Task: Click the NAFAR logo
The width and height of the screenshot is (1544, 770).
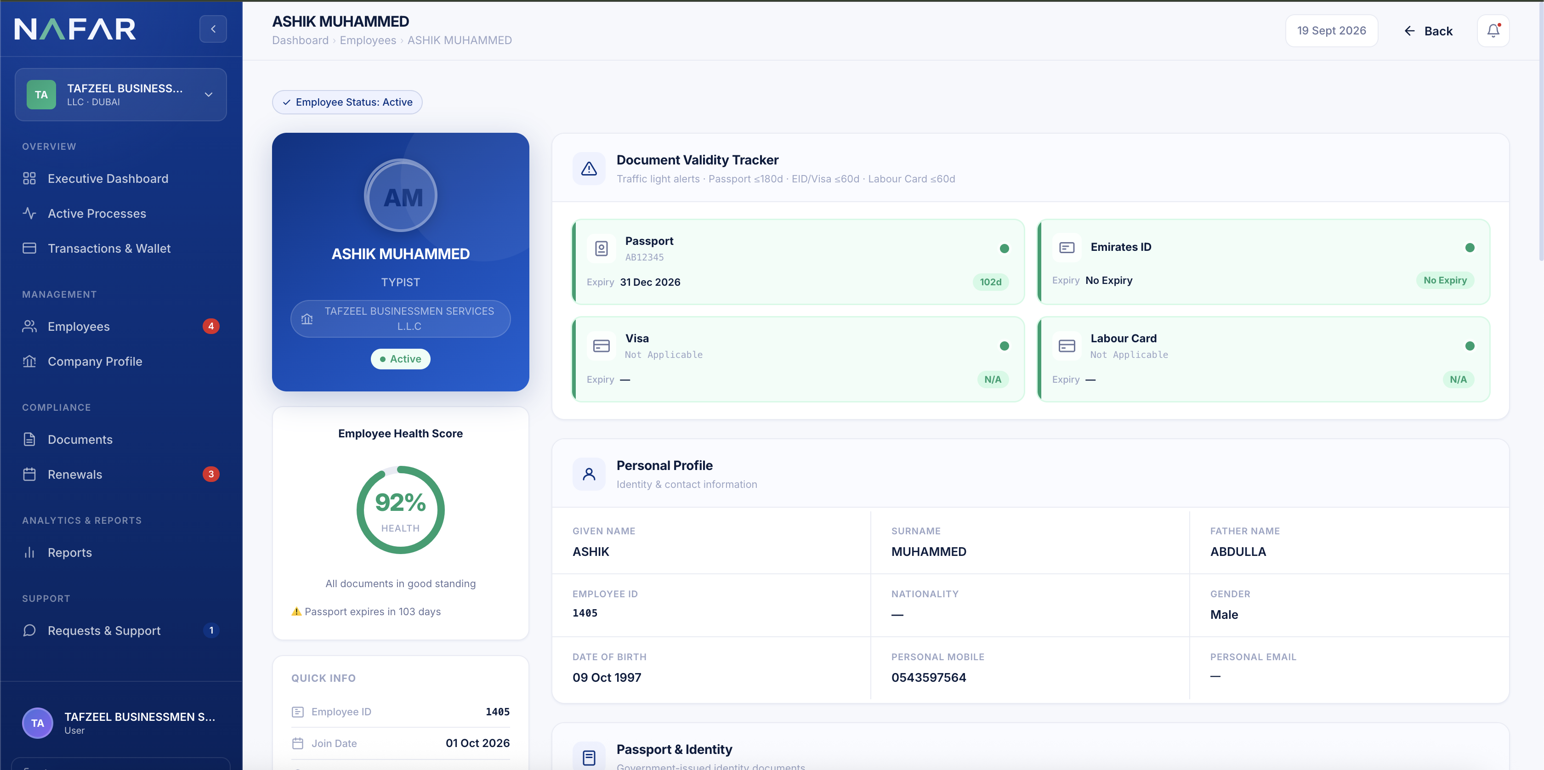Action: point(75,29)
